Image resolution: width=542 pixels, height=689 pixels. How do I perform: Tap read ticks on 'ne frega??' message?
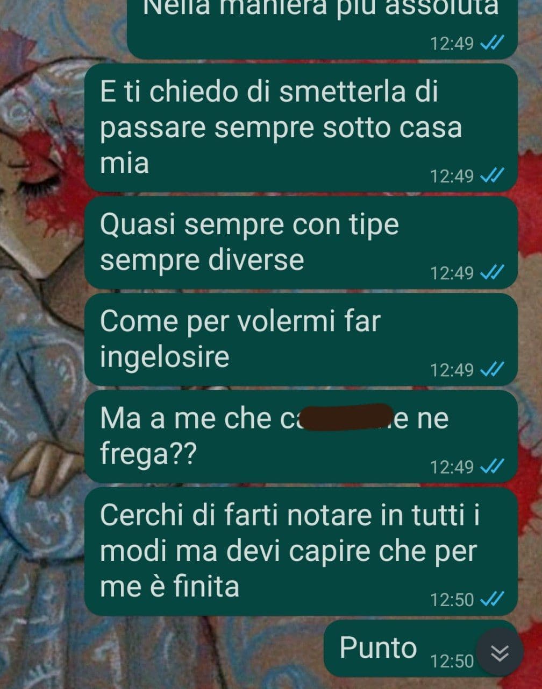491,467
